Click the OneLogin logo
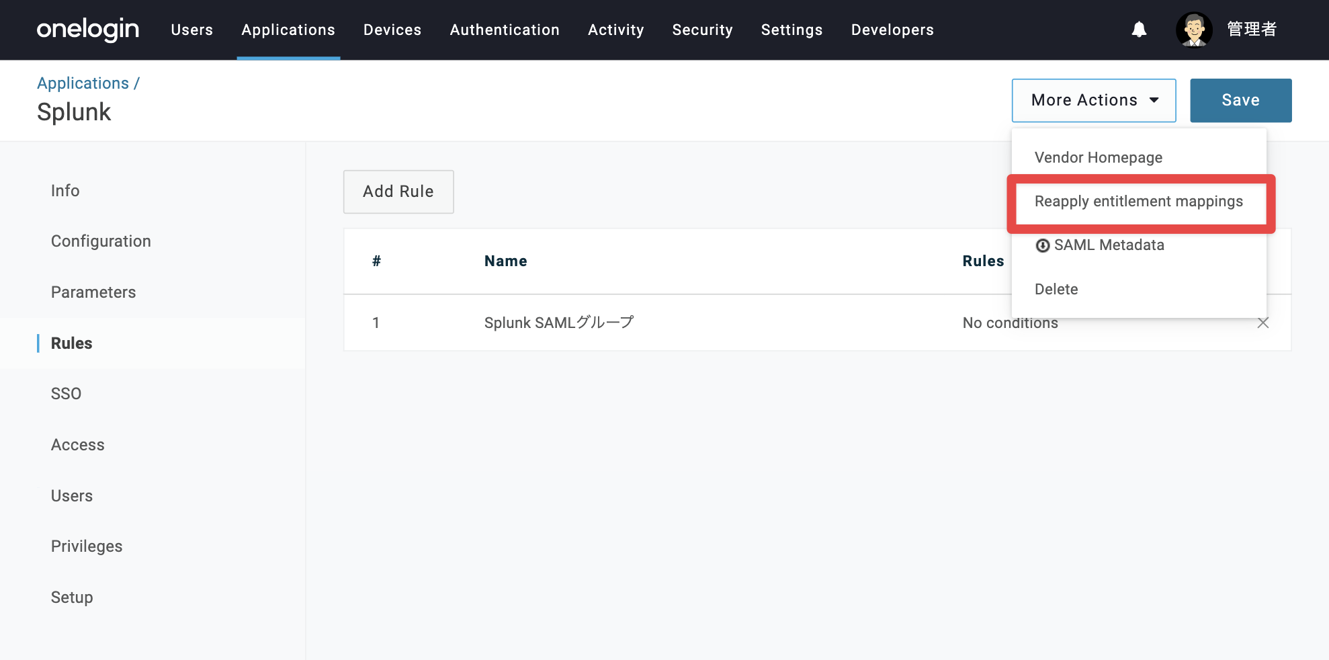Screen dimensions: 1329x660 [x=87, y=30]
